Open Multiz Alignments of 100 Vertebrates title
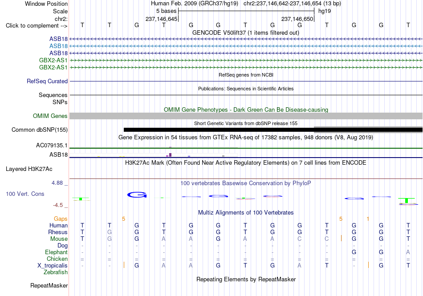The height and width of the screenshot is (296, 423). point(246,212)
